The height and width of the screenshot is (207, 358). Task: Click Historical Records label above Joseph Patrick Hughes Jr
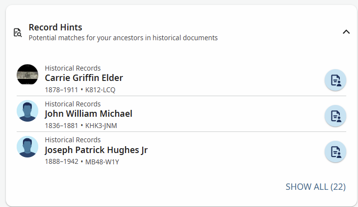(73, 140)
